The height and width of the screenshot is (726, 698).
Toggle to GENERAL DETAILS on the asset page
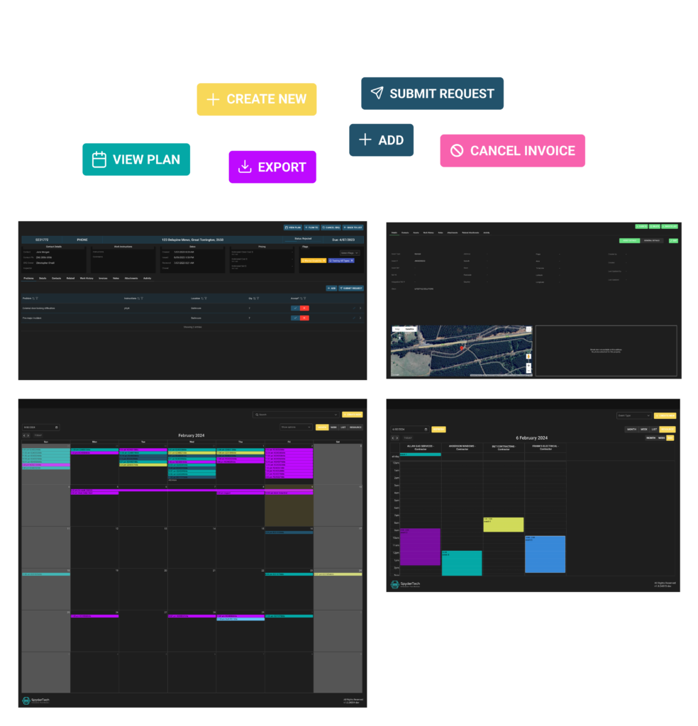[653, 240]
